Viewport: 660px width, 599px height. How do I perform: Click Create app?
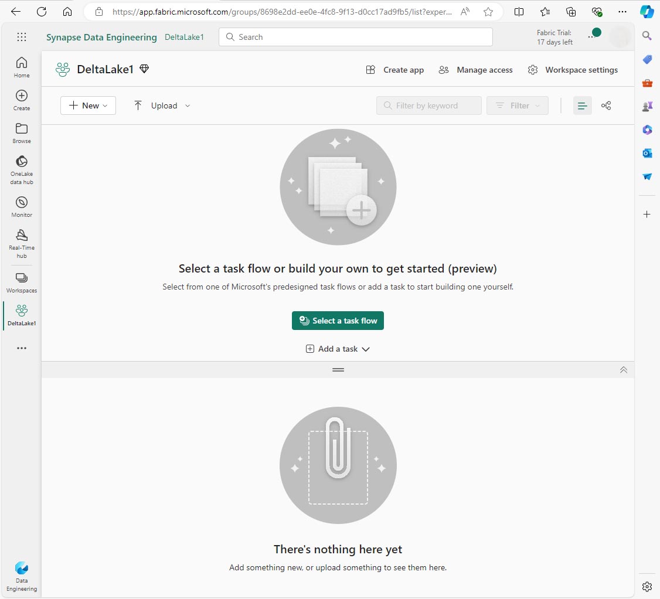point(395,70)
